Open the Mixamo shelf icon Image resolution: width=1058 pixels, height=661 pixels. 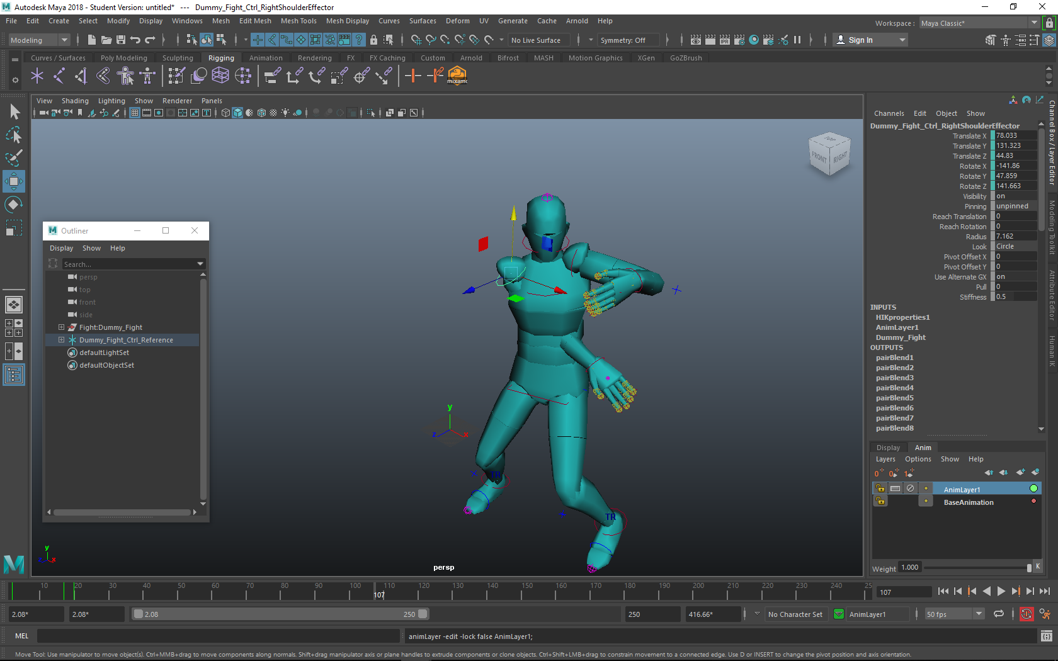click(x=457, y=76)
